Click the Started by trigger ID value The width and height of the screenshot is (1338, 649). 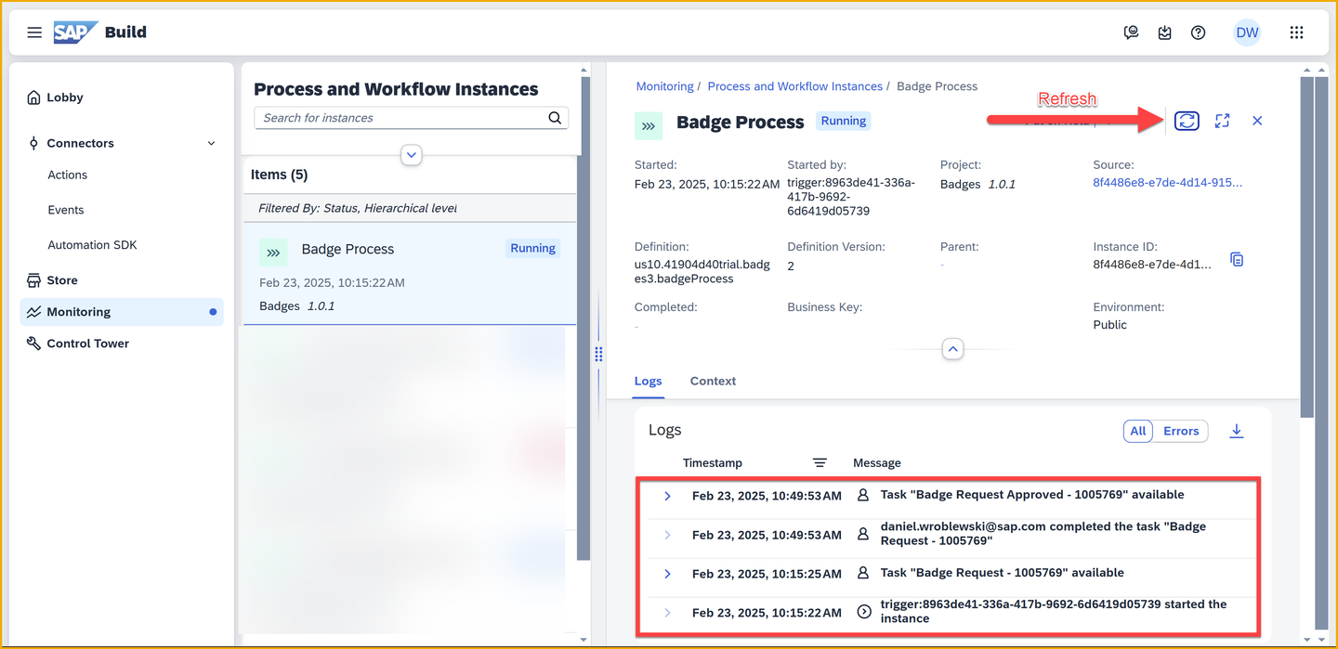851,197
